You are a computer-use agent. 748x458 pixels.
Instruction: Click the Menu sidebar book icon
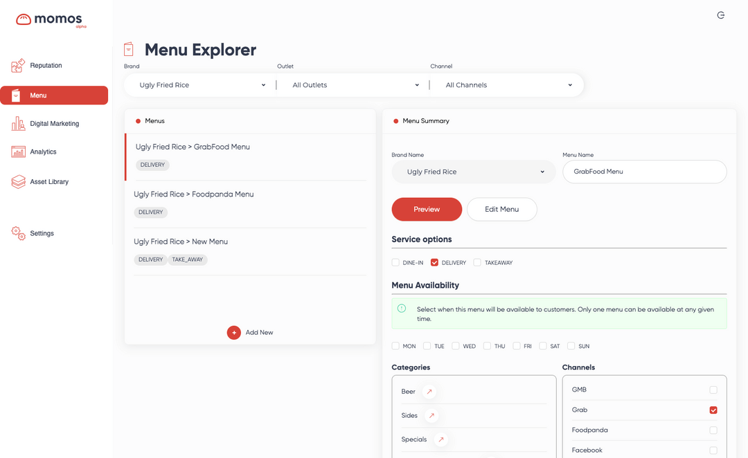pyautogui.click(x=16, y=95)
